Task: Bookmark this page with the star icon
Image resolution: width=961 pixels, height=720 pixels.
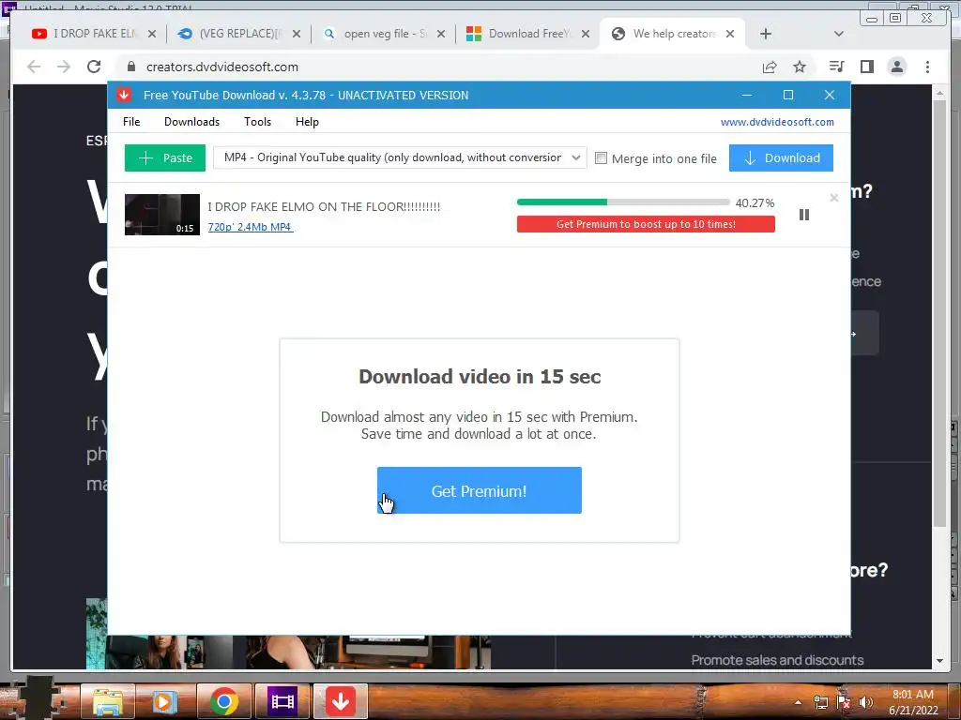Action: pos(800,67)
